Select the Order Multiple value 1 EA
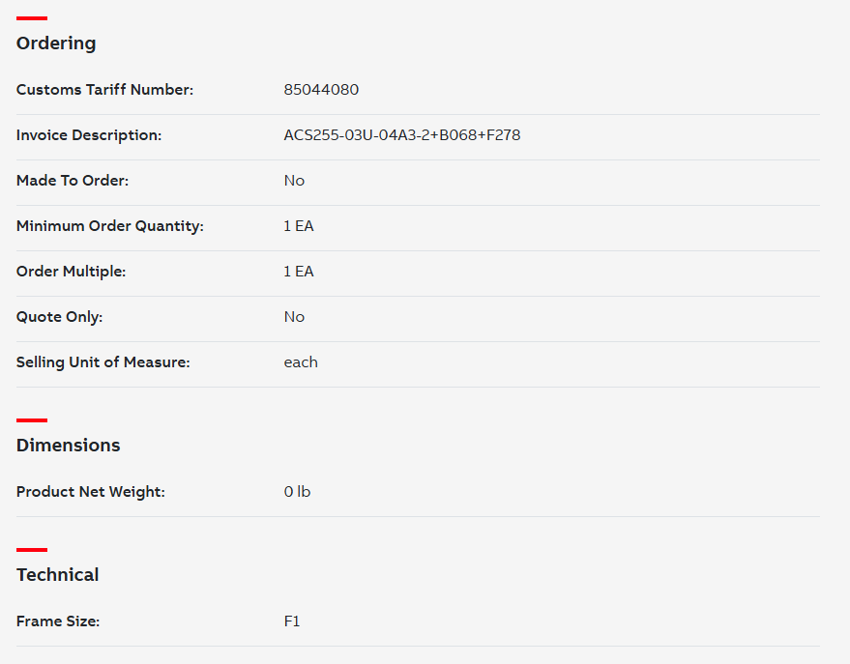The image size is (850, 664). tap(298, 272)
